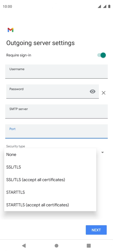Image resolution: width=113 pixels, height=252 pixels.
Task: Pick SSL/TLS (accept all certificates)
Action: 50,180
